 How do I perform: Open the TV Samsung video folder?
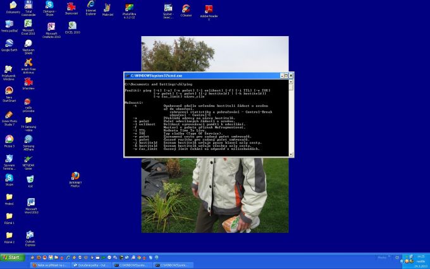tap(28, 120)
